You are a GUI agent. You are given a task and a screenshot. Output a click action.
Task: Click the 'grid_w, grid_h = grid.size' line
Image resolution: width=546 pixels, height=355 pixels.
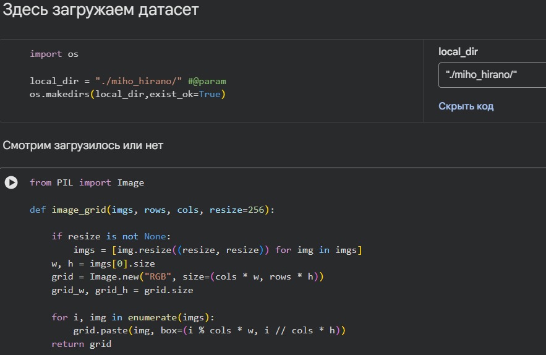122,290
